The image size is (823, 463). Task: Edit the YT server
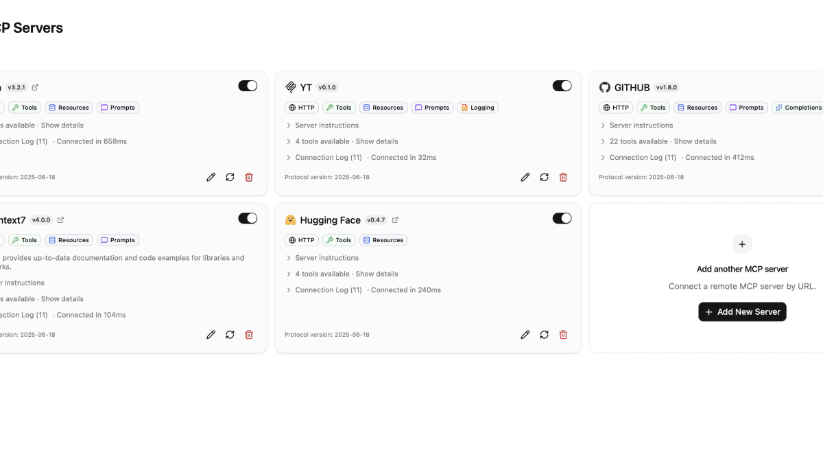pyautogui.click(x=525, y=177)
